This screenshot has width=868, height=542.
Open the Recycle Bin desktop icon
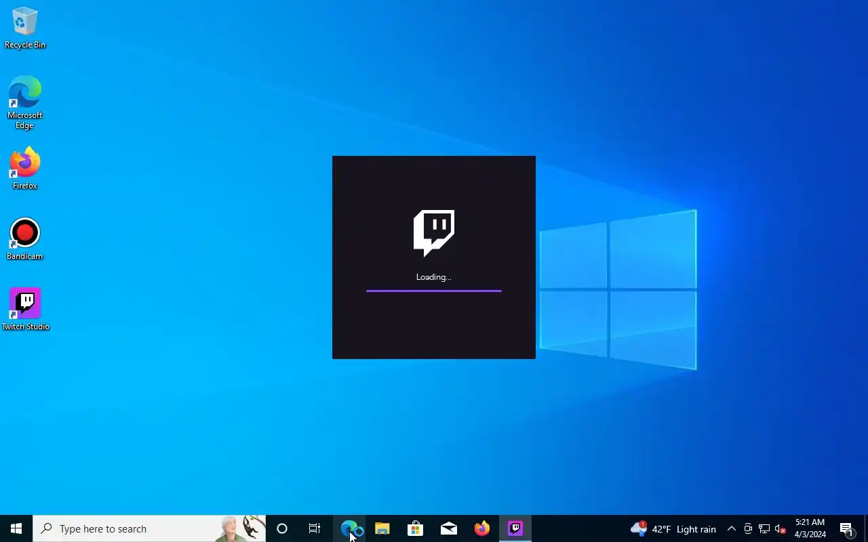tap(25, 28)
